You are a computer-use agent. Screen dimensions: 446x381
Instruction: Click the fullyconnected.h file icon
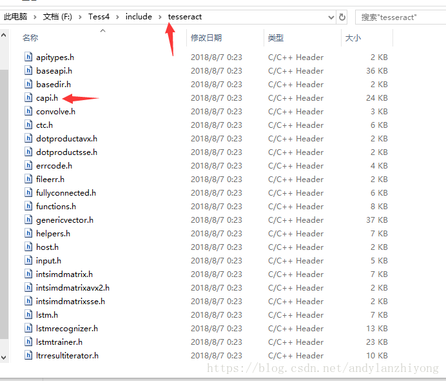[x=28, y=192]
